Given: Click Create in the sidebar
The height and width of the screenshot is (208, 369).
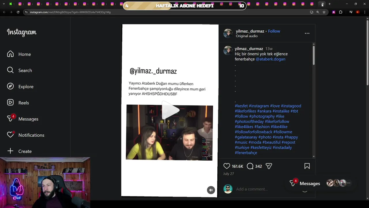Looking at the screenshot, I should pyautogui.click(x=19, y=151).
